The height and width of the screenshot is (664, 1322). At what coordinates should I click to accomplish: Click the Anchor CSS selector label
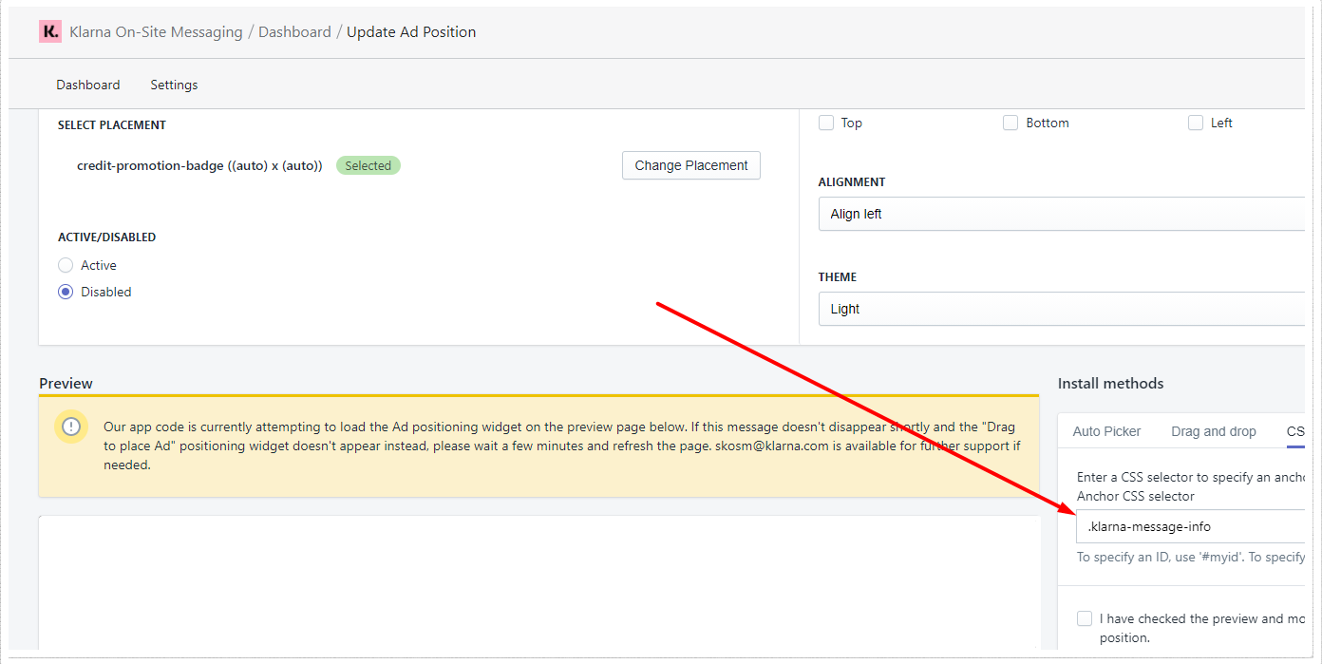(1136, 496)
